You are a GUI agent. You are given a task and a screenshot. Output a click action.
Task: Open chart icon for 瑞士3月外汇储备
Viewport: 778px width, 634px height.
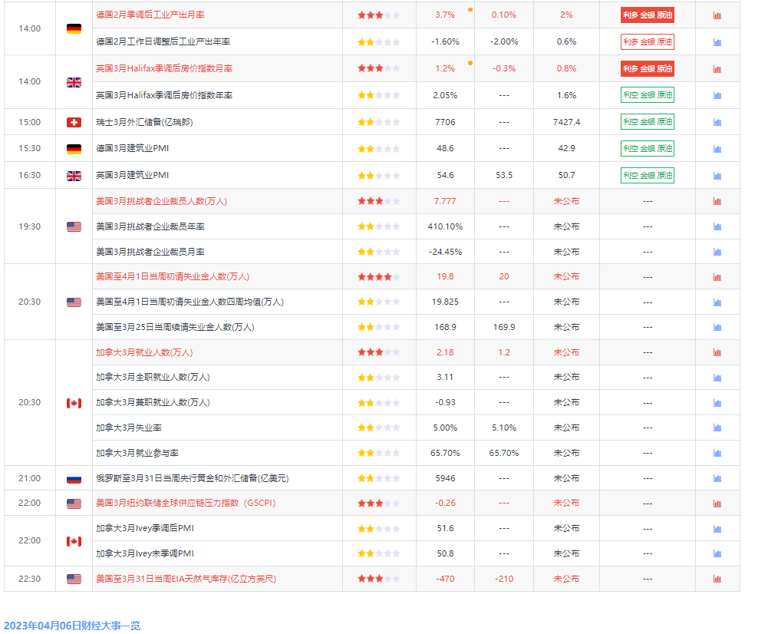click(717, 122)
